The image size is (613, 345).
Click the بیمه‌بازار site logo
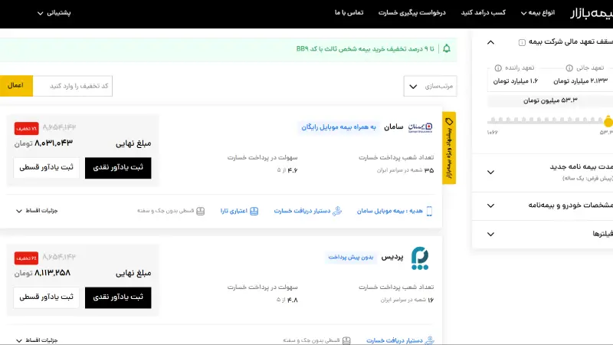tap(591, 13)
